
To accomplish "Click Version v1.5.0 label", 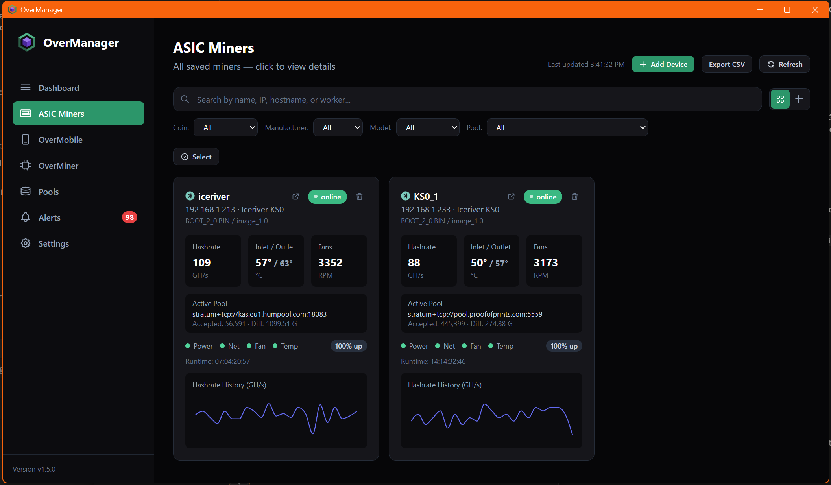I will 34,469.
